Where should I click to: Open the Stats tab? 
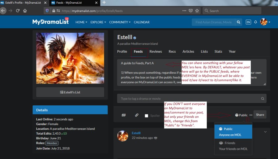tap(218, 51)
